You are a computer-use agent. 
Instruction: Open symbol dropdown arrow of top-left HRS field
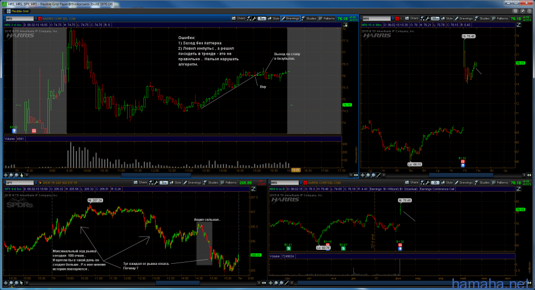(x=36, y=18)
